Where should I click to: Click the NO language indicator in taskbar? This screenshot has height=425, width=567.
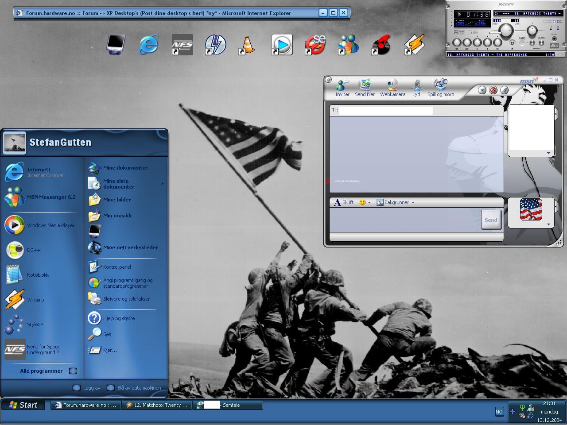tap(500, 412)
